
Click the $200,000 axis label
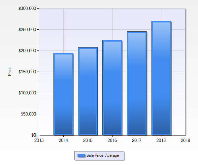click(27, 50)
